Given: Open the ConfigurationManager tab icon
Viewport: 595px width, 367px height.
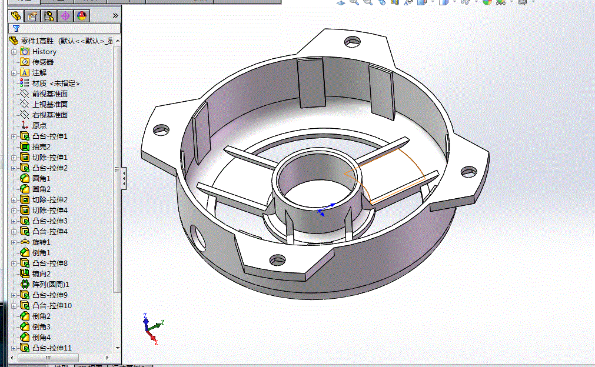Looking at the screenshot, I should [49, 15].
